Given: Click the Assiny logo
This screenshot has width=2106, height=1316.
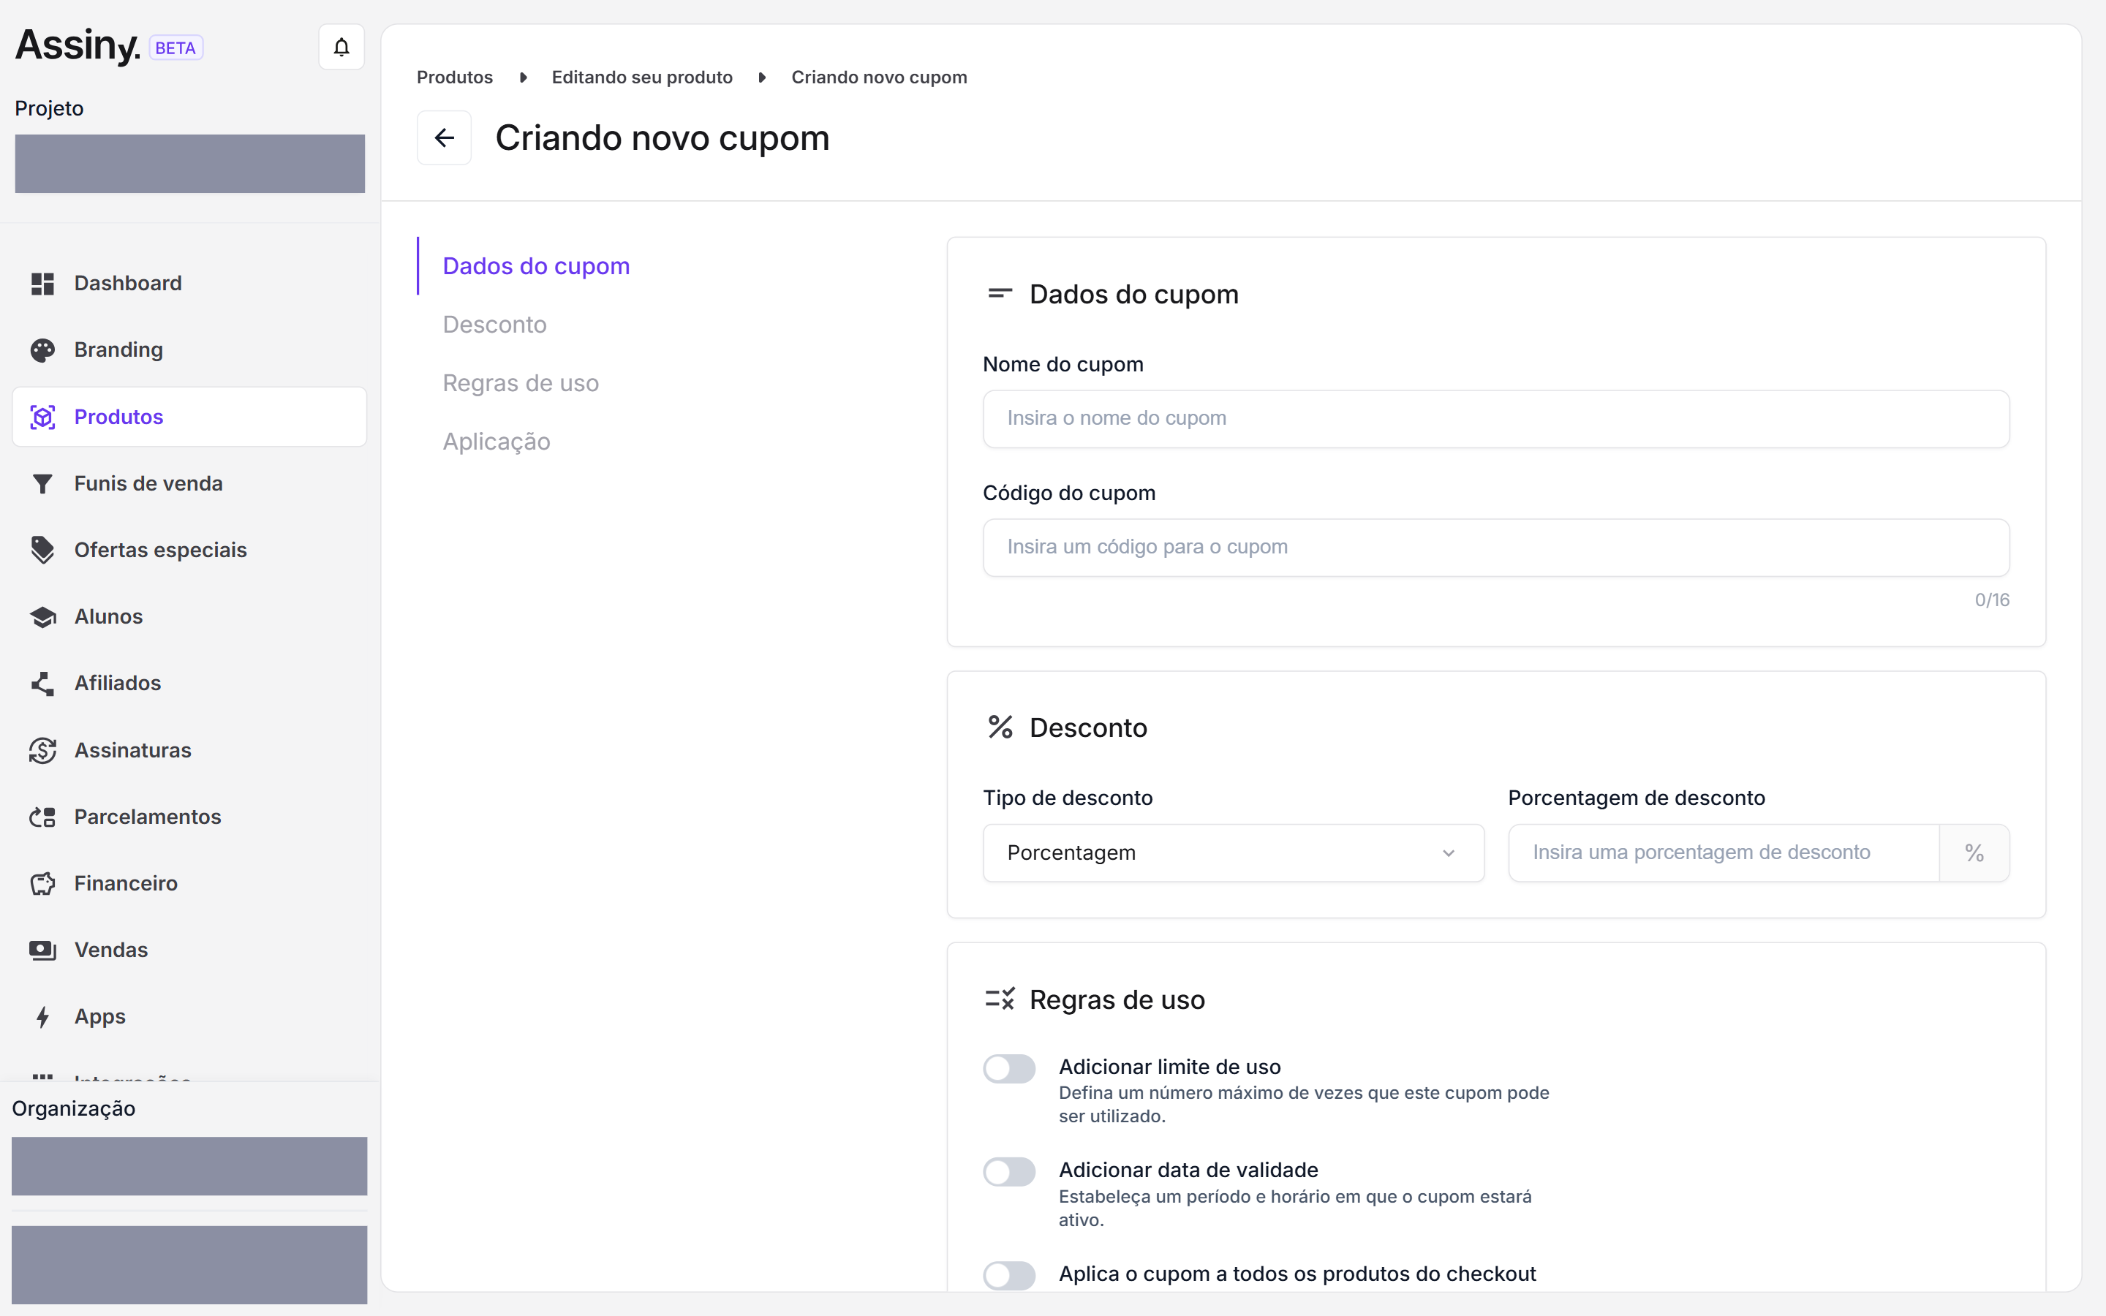Looking at the screenshot, I should click(78, 45).
